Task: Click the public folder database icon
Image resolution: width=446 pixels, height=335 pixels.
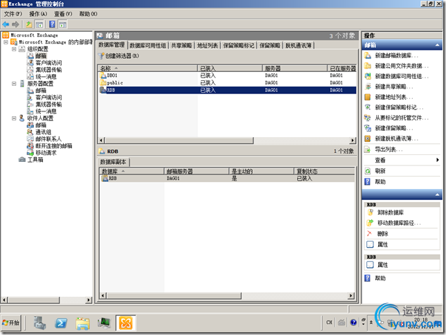Action: pyautogui.click(x=103, y=83)
